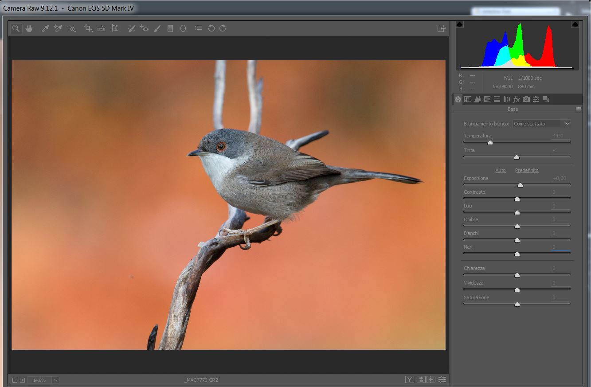The image size is (591, 387).
Task: Select the Hand tool
Action: (29, 28)
